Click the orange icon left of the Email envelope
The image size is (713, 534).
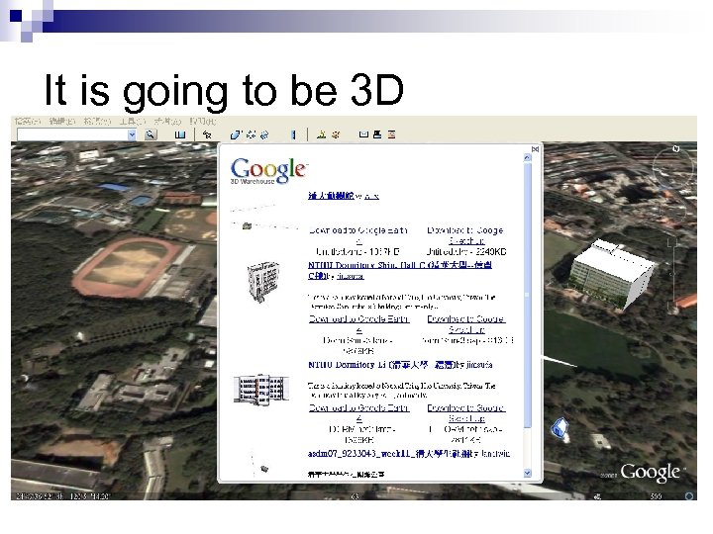tap(336, 134)
